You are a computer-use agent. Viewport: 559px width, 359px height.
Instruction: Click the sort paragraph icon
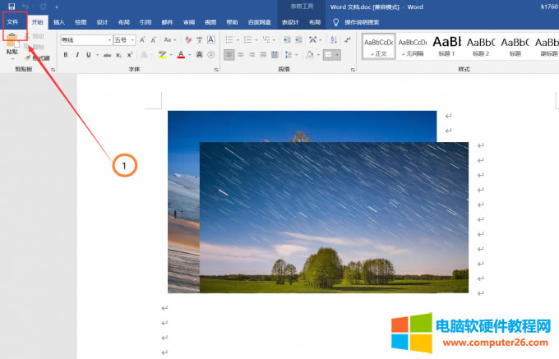click(x=330, y=39)
